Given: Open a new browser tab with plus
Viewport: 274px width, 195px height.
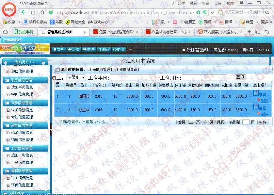Looking at the screenshot, I should click(x=250, y=32).
